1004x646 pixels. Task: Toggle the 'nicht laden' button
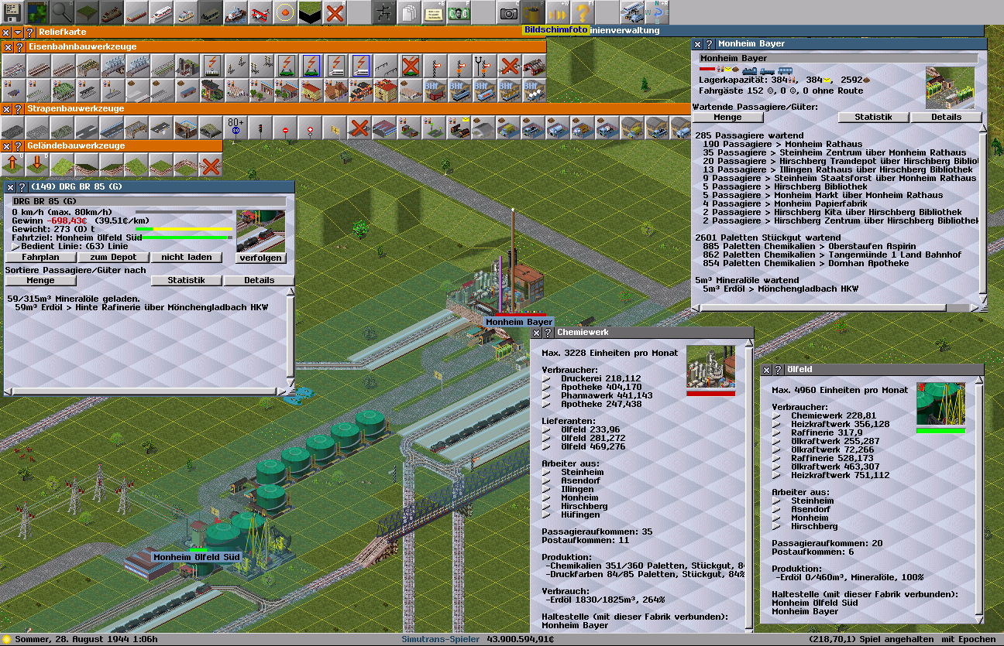[186, 257]
